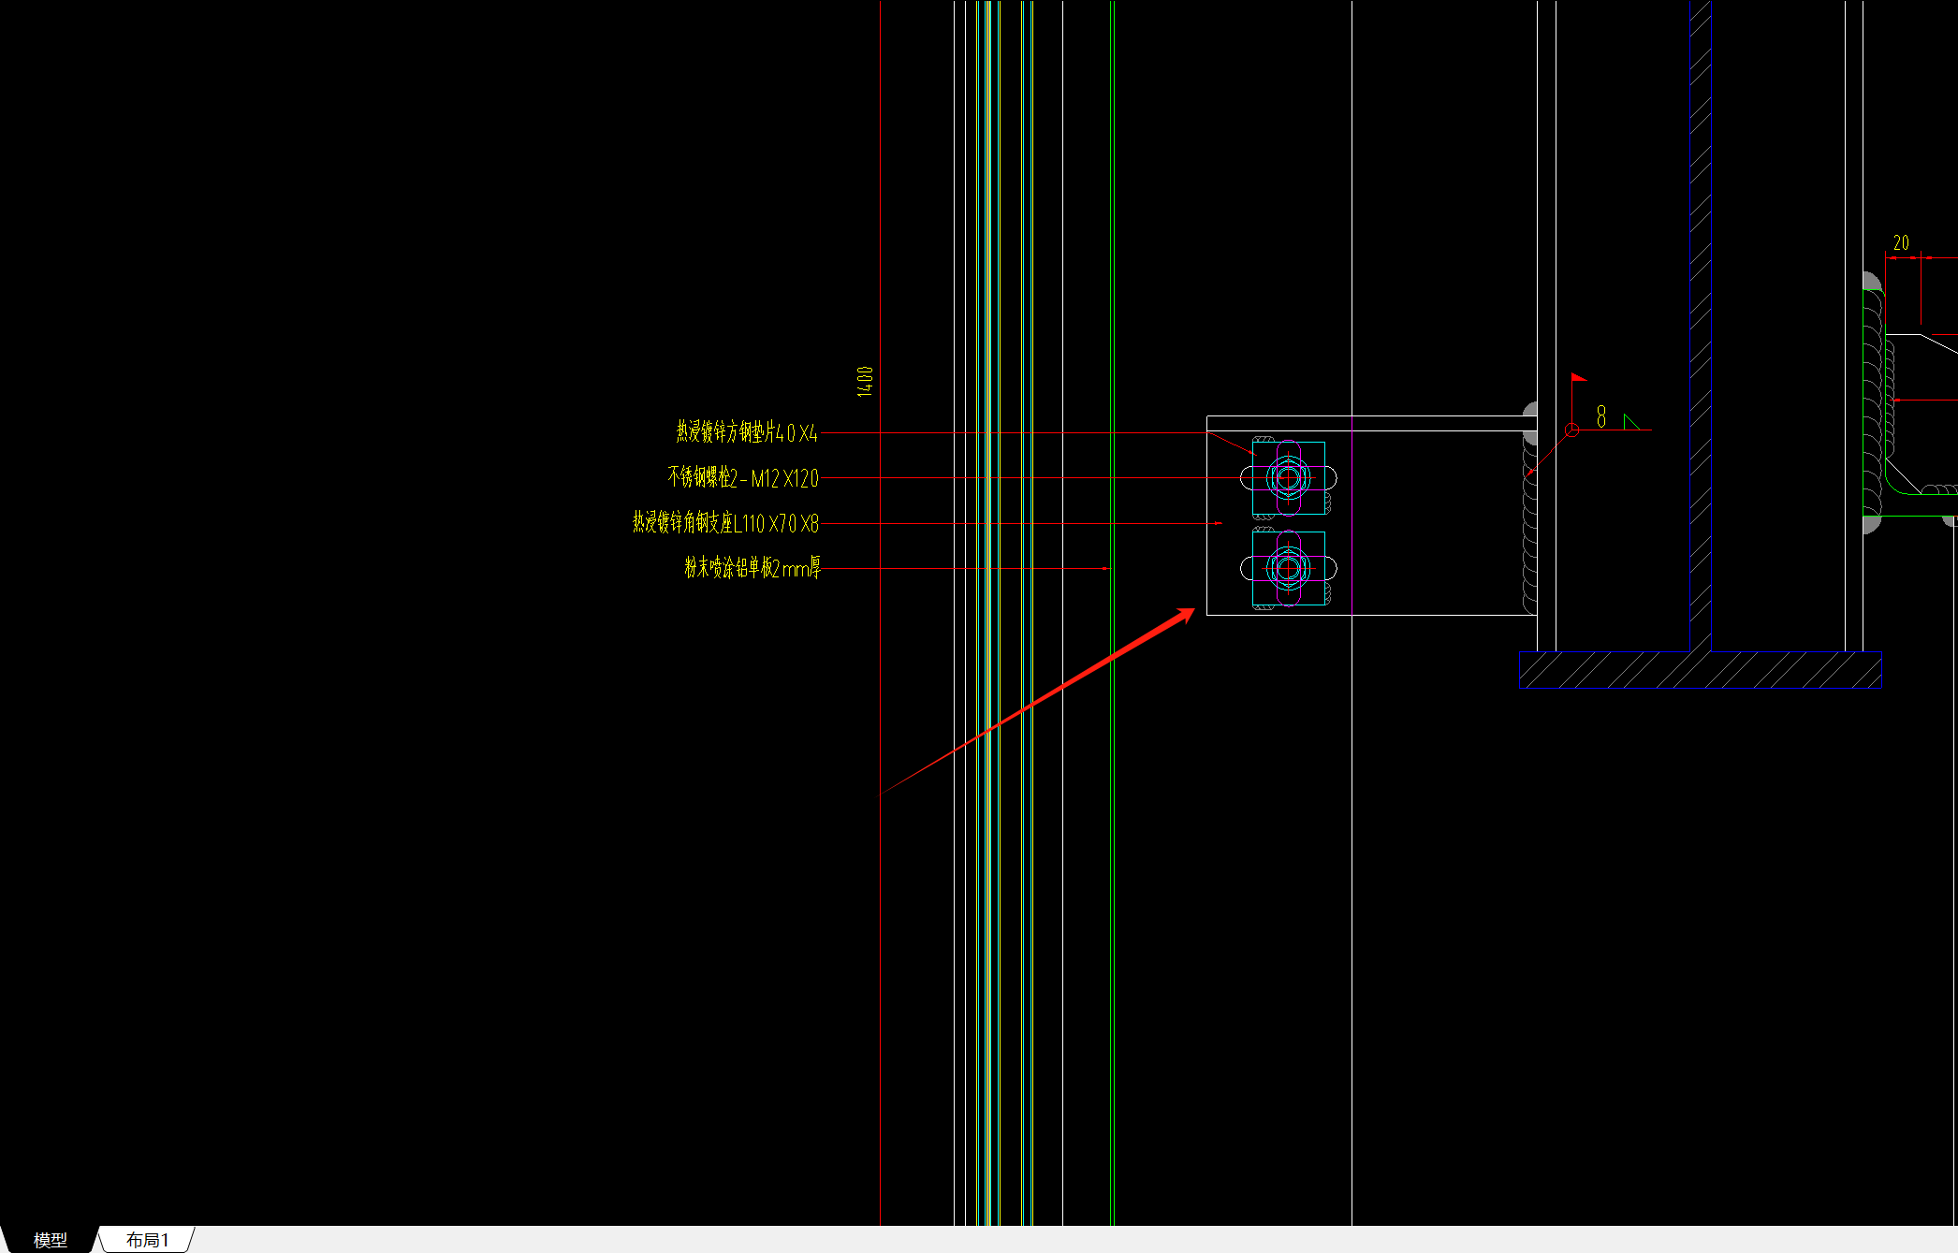Select the red weld flag symbol
This screenshot has height=1253, width=1958.
[1578, 378]
